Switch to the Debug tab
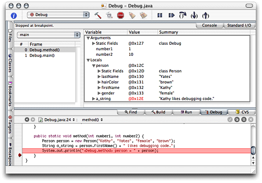The width and height of the screenshot is (262, 183). click(x=214, y=112)
